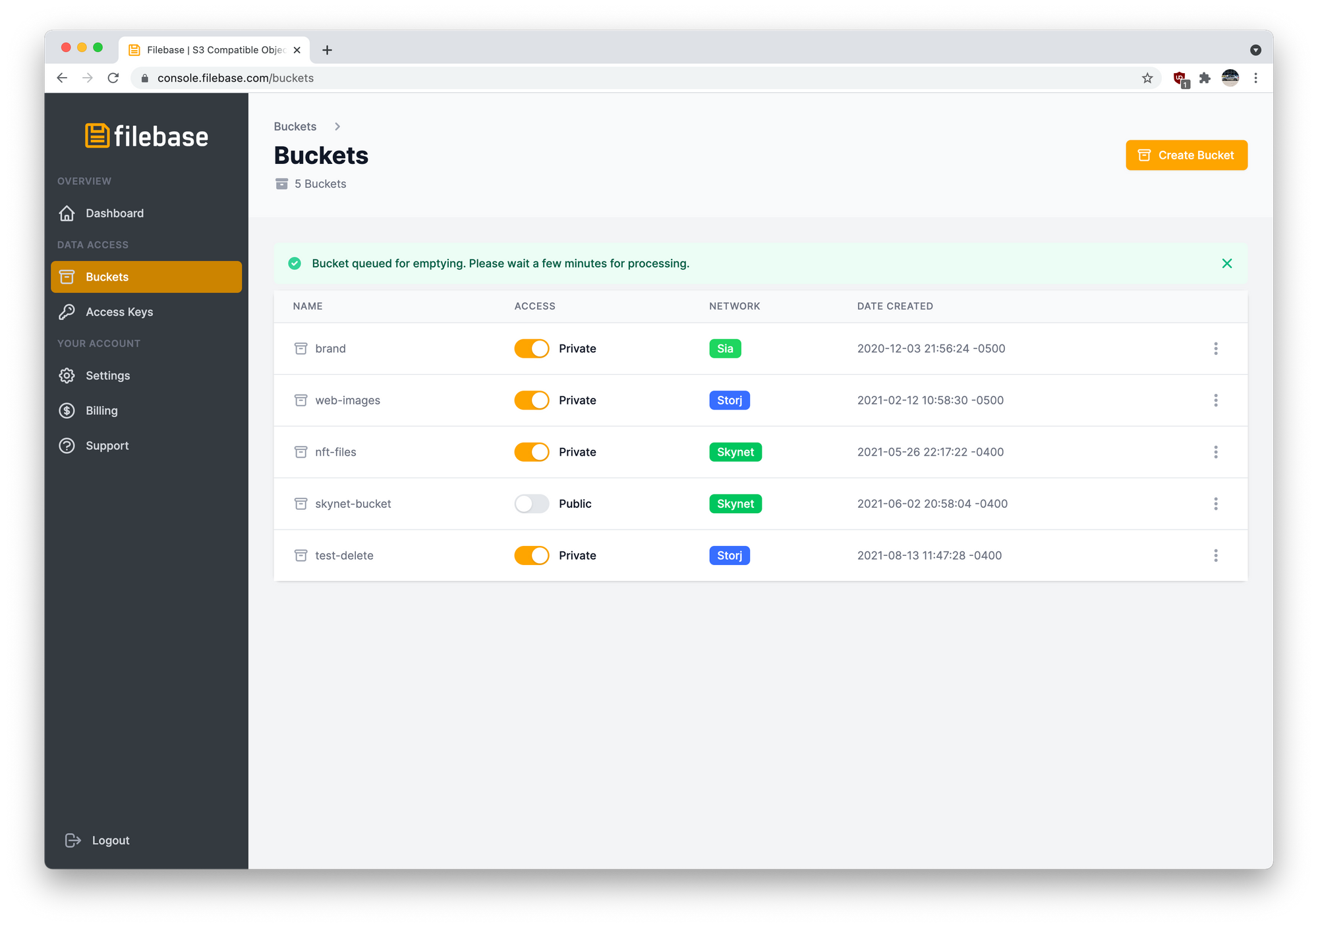This screenshot has height=928, width=1318.
Task: Click the DATE CREATED column header
Action: click(895, 306)
